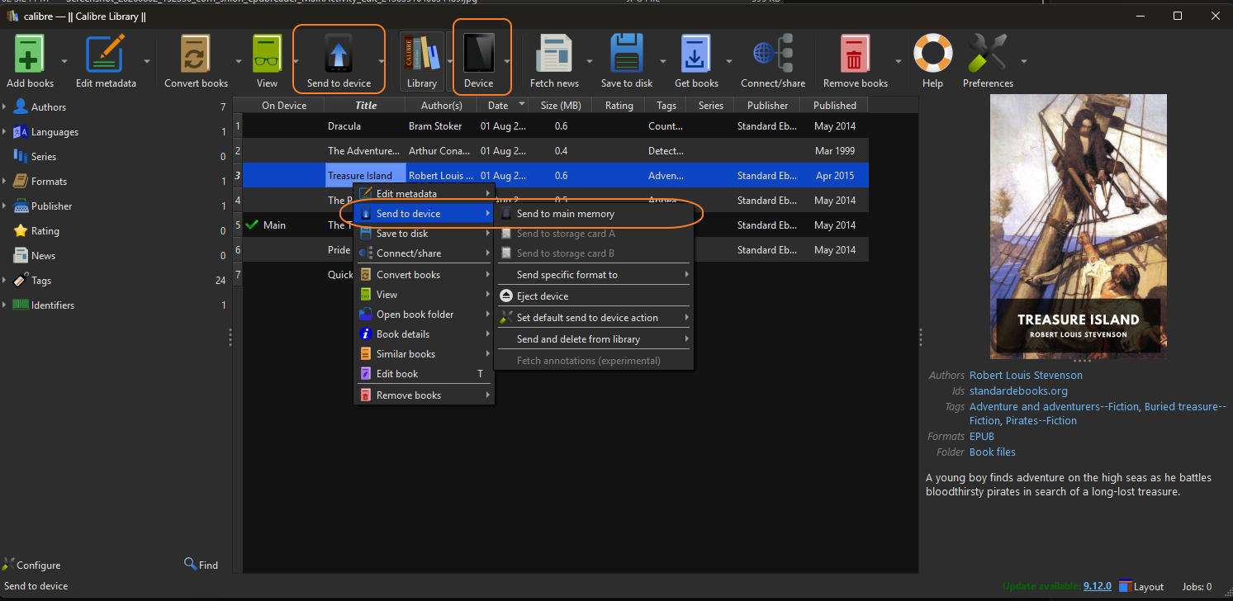
Task: Open Add books dropdown arrow
Action: tap(64, 61)
